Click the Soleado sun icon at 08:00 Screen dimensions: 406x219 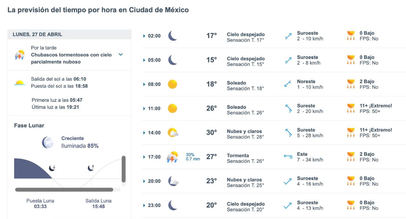tap(172, 84)
